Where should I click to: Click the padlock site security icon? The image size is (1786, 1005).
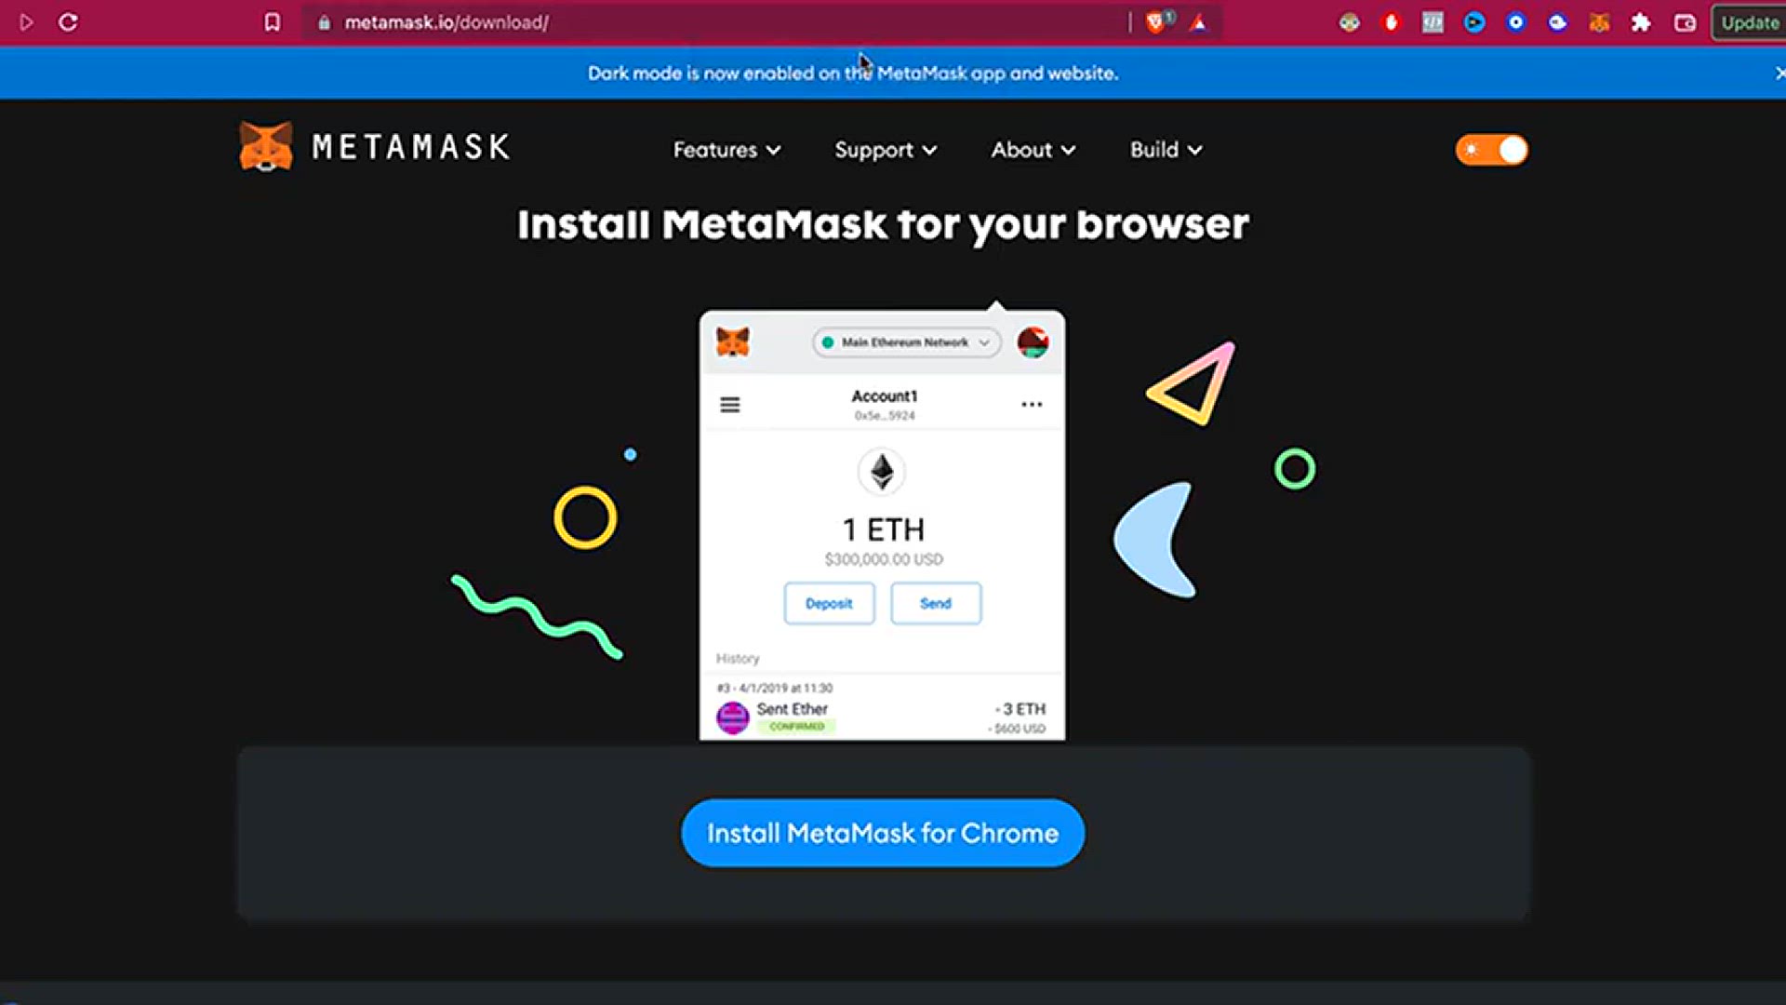pos(324,22)
